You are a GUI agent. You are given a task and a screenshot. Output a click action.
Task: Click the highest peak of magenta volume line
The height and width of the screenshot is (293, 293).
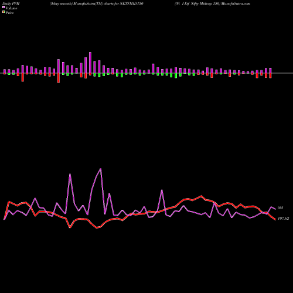tap(101, 169)
